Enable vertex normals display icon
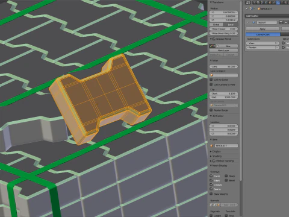The image size is (289, 217). 211,205
